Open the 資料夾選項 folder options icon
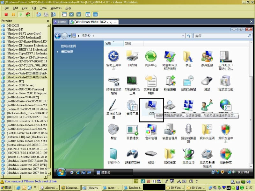The width and height of the screenshot is (255, 191). (x=207, y=131)
